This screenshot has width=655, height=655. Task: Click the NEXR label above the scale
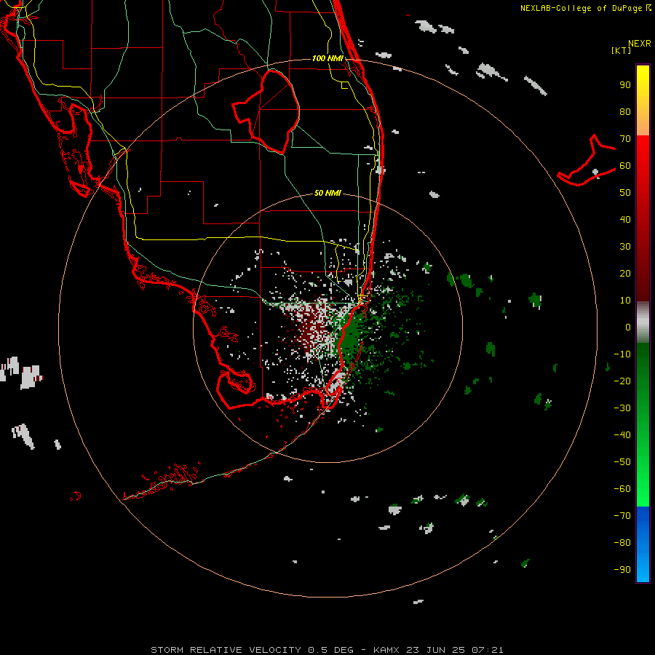coord(640,44)
